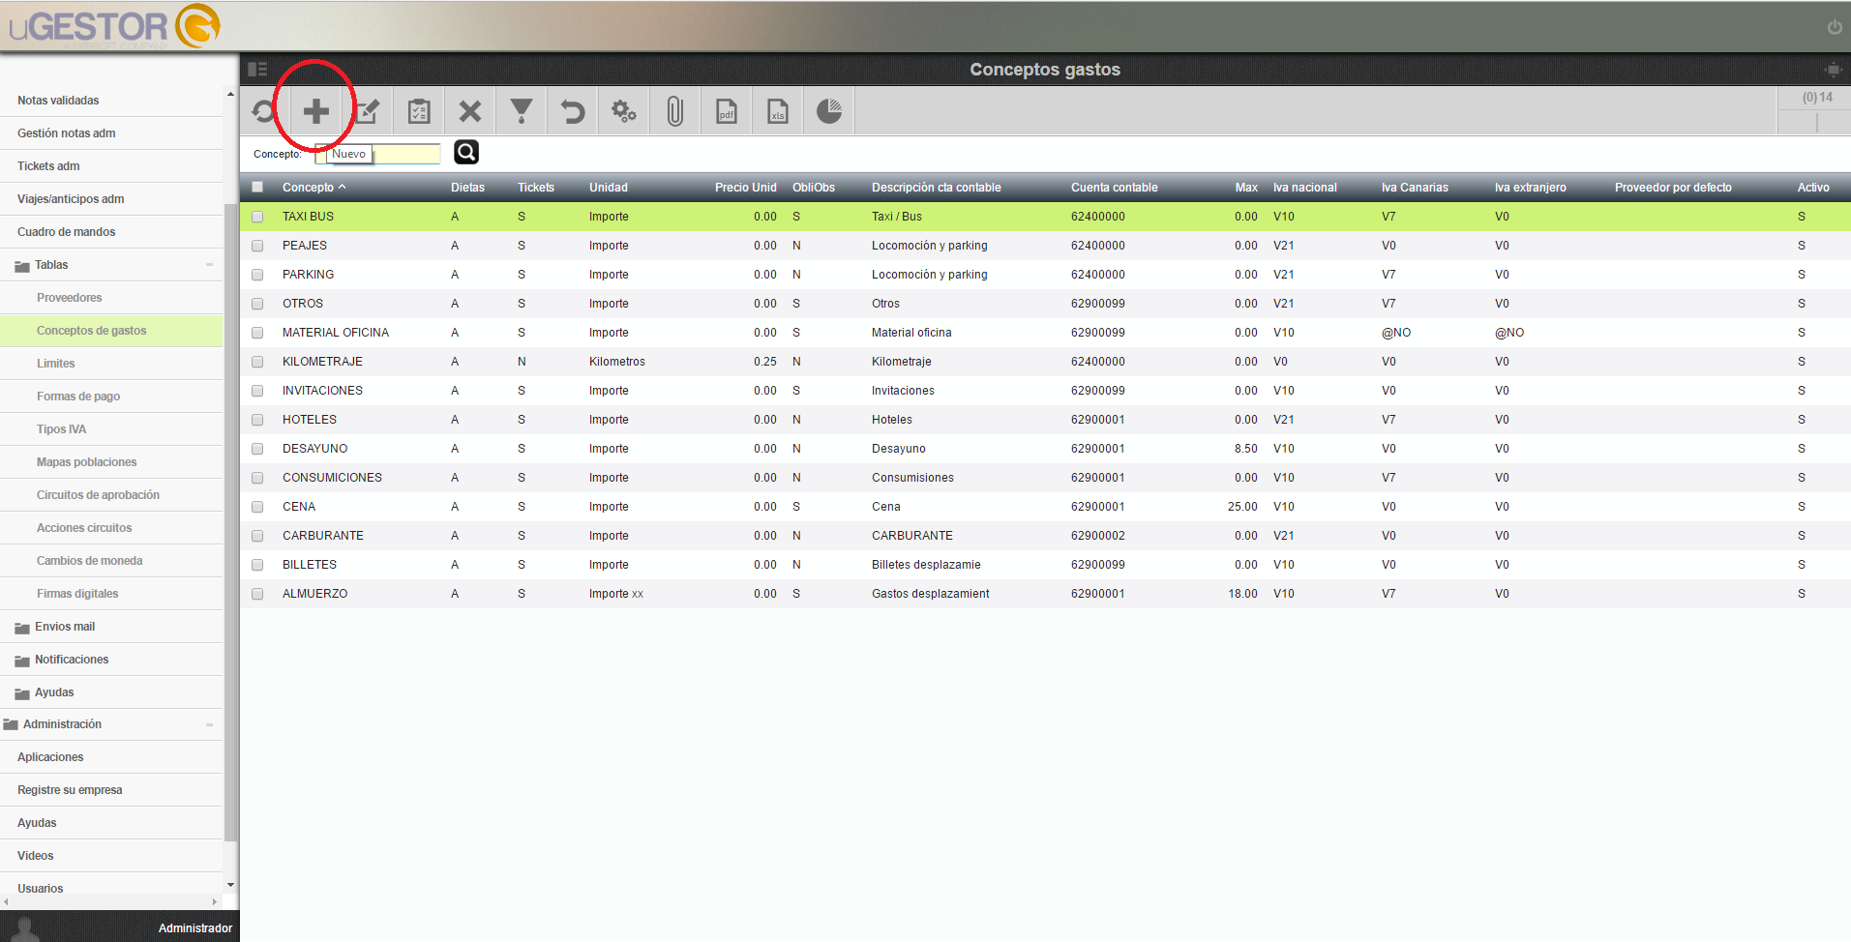The height and width of the screenshot is (942, 1851).
Task: Check the PARKING row checkbox
Action: 257,275
